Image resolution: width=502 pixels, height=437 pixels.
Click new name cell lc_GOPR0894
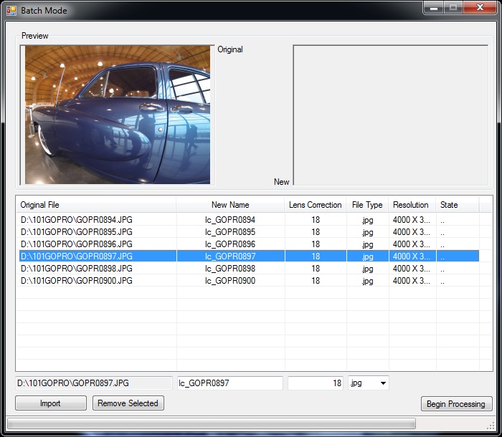(x=230, y=220)
